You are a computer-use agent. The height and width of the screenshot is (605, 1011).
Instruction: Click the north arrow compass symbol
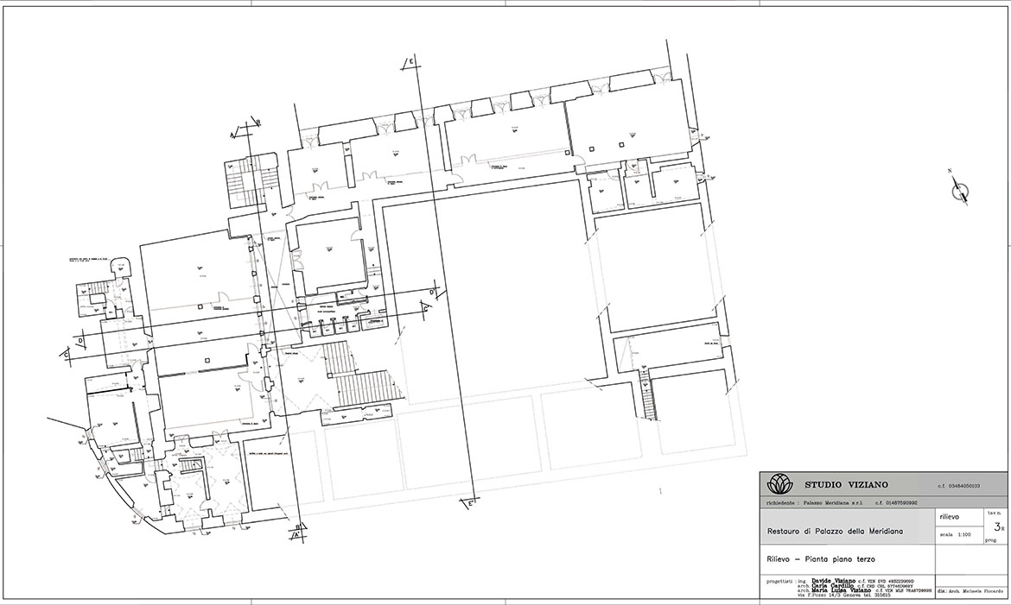click(x=960, y=192)
